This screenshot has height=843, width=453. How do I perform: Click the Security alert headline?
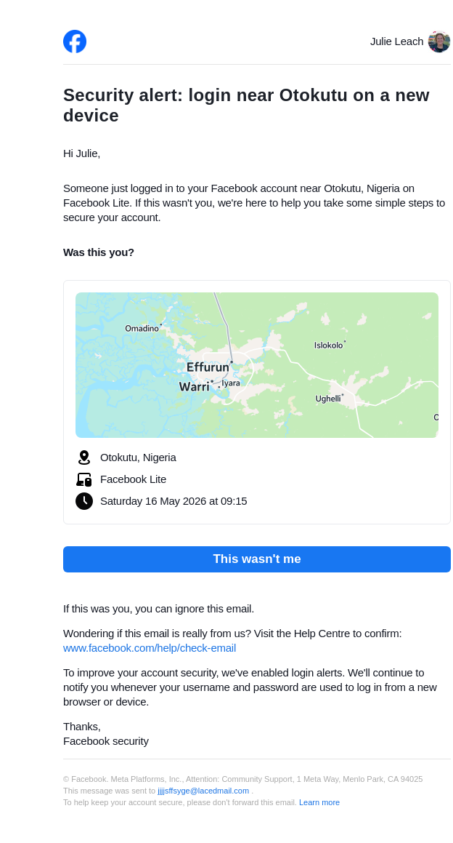(x=246, y=105)
